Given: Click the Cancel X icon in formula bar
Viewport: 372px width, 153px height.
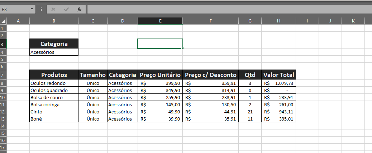Looking at the screenshot, I should (x=53, y=9).
